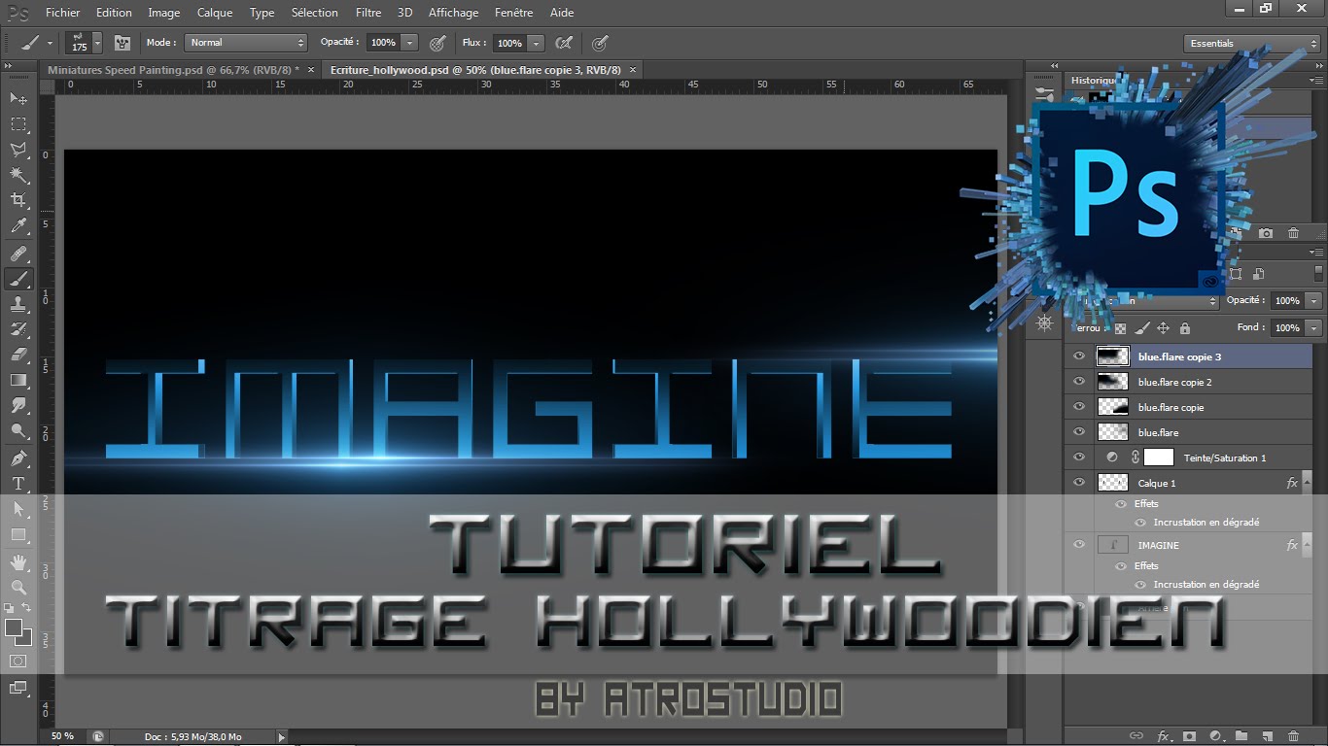Hide the Calque 1 layer
This screenshot has height=746, width=1328.
point(1078,483)
